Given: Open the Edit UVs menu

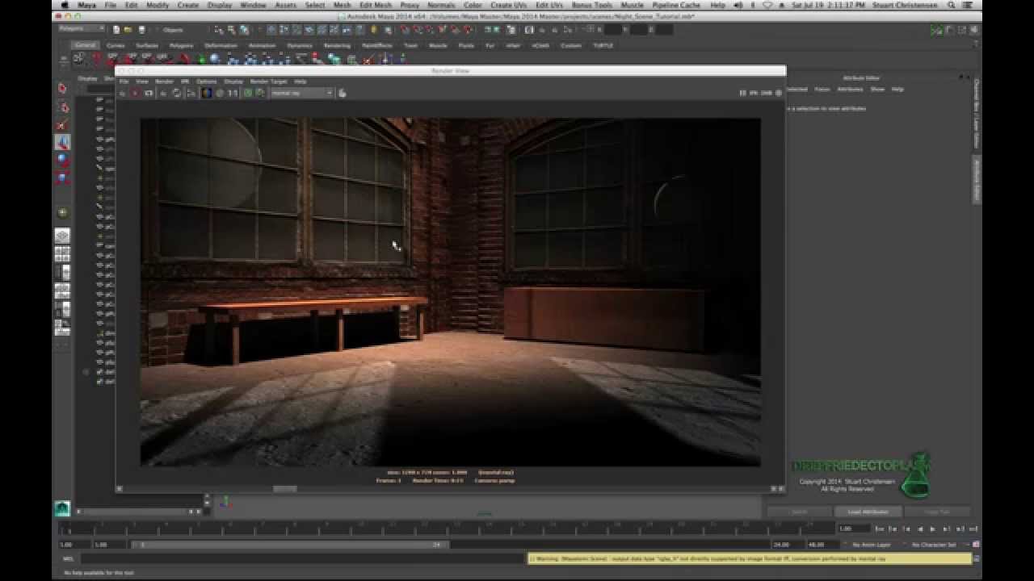Looking at the screenshot, I should point(549,5).
